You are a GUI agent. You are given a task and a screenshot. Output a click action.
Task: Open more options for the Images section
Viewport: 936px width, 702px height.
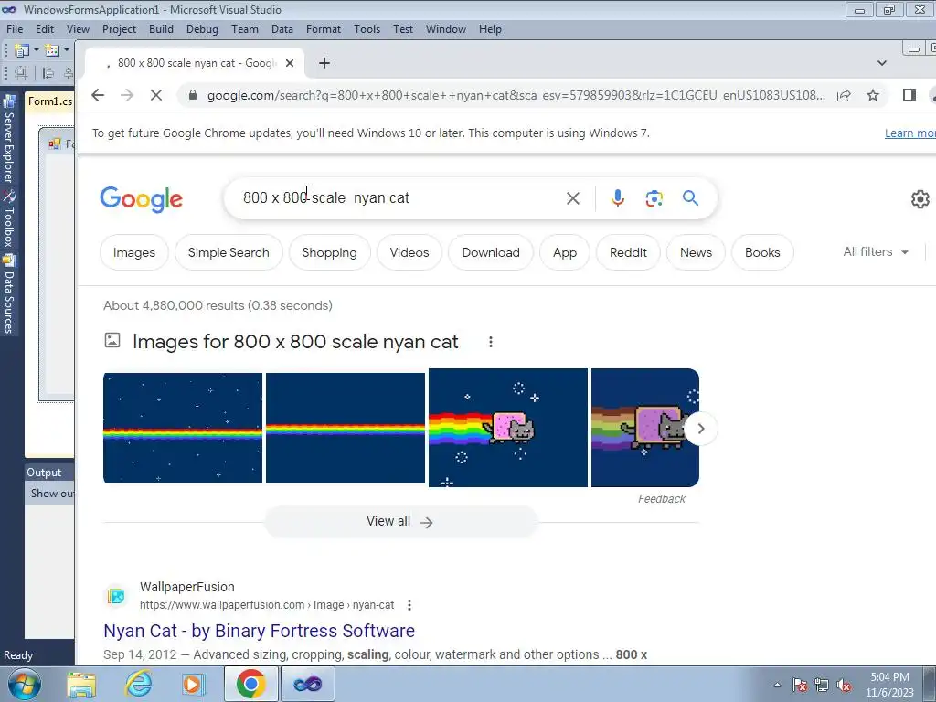pyautogui.click(x=491, y=342)
